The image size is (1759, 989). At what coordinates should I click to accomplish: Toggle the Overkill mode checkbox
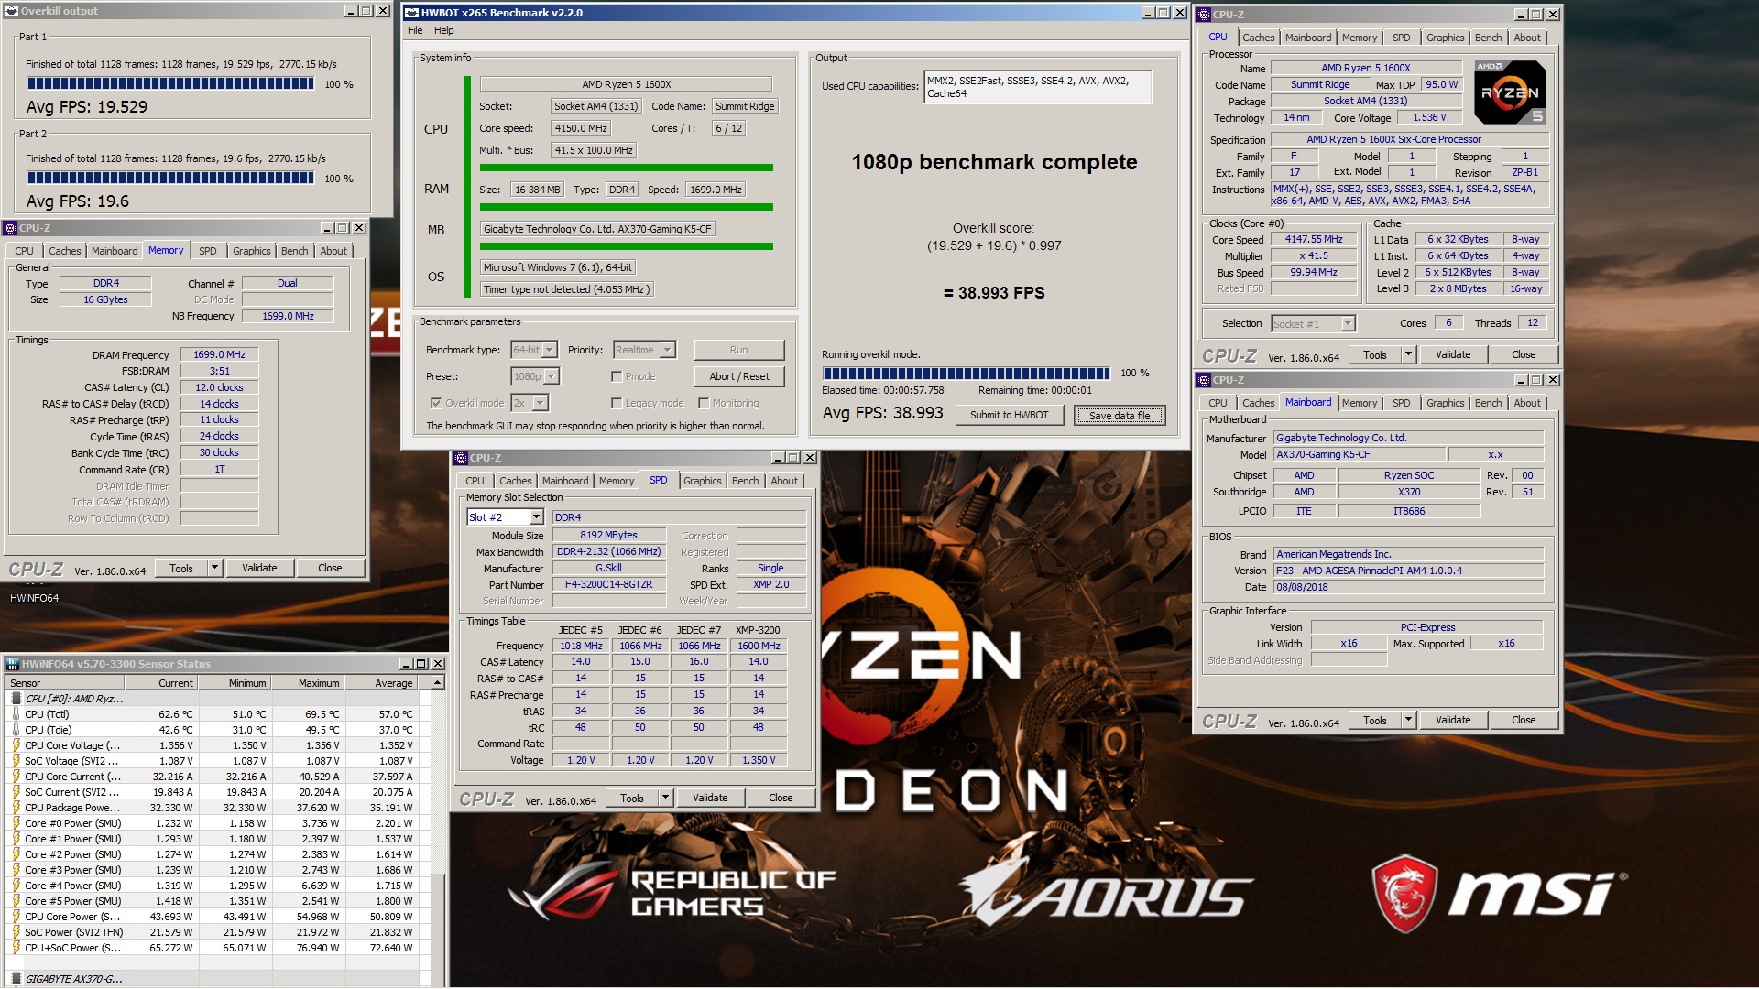pyautogui.click(x=436, y=403)
